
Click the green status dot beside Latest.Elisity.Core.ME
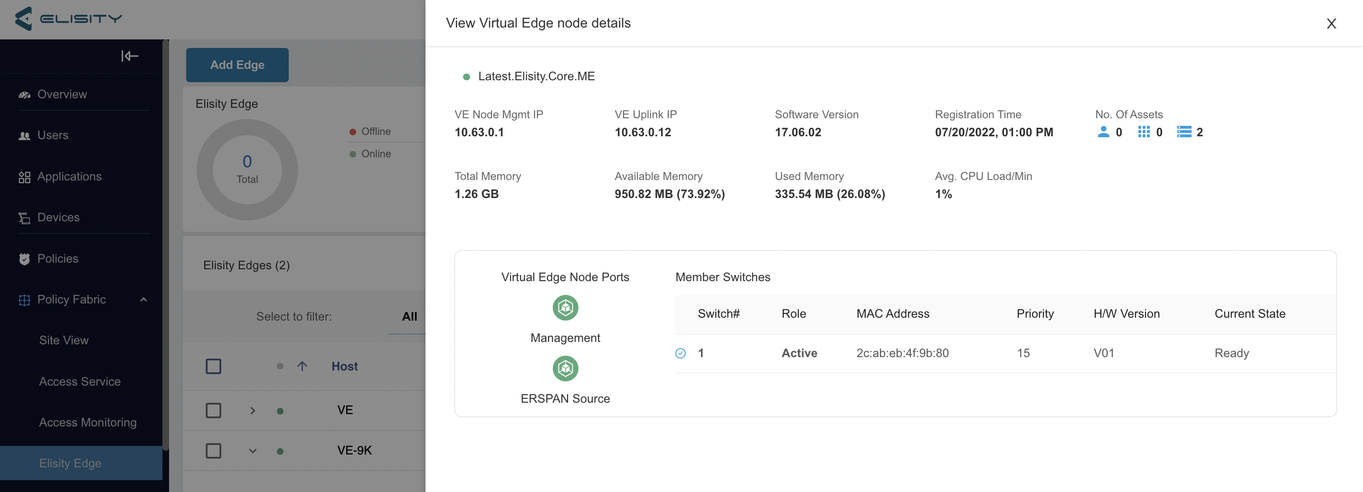click(466, 77)
